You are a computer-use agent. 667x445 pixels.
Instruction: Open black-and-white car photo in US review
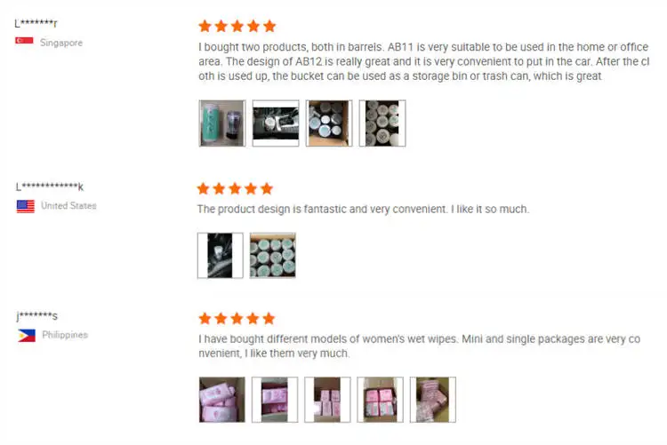(x=221, y=256)
